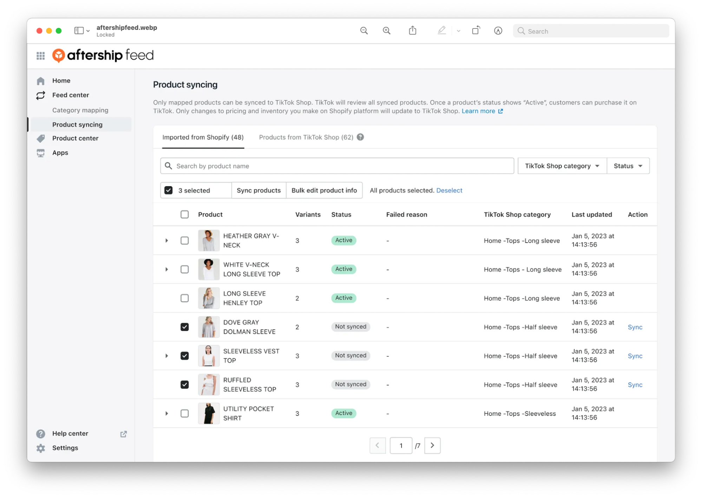Check the Heather Gray V-Neck checkbox
Viewport: 702px width, 498px height.
[x=184, y=240]
